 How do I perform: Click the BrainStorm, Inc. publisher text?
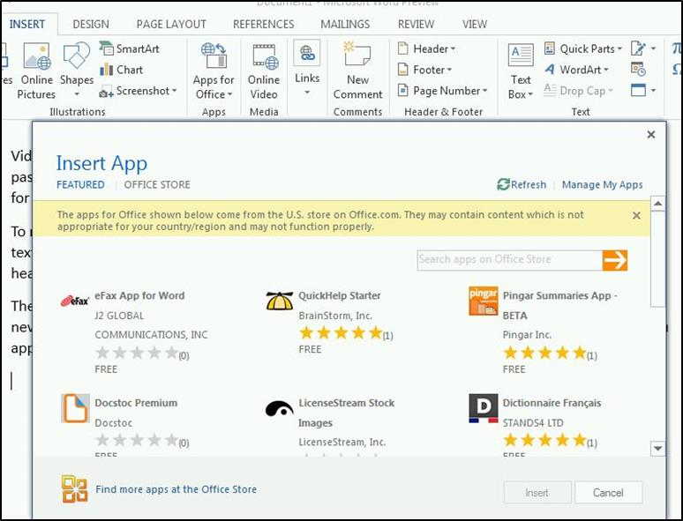click(335, 316)
